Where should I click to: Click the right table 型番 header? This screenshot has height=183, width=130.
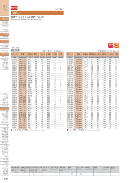point(78,54)
